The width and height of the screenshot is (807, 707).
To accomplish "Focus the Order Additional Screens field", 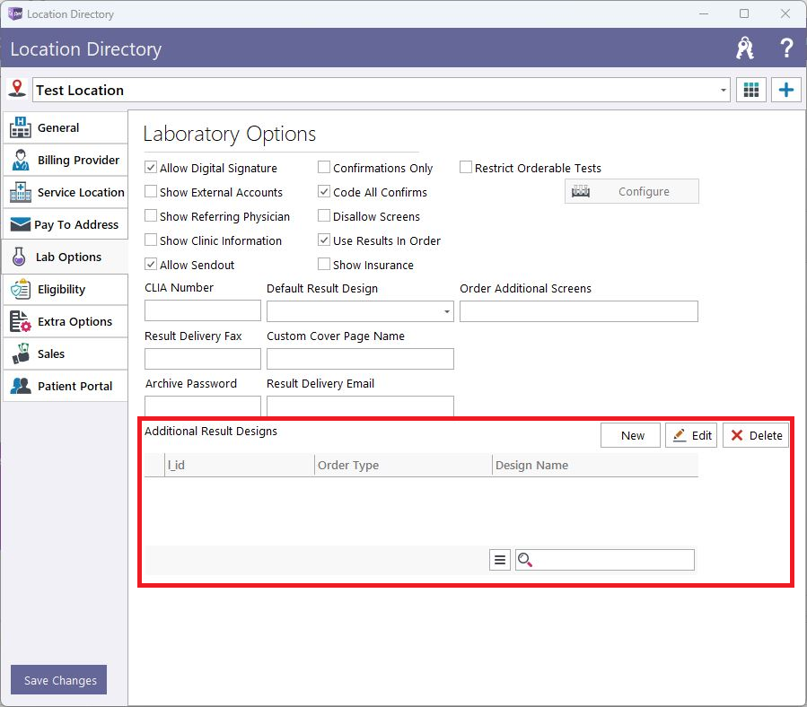I will click(x=578, y=311).
